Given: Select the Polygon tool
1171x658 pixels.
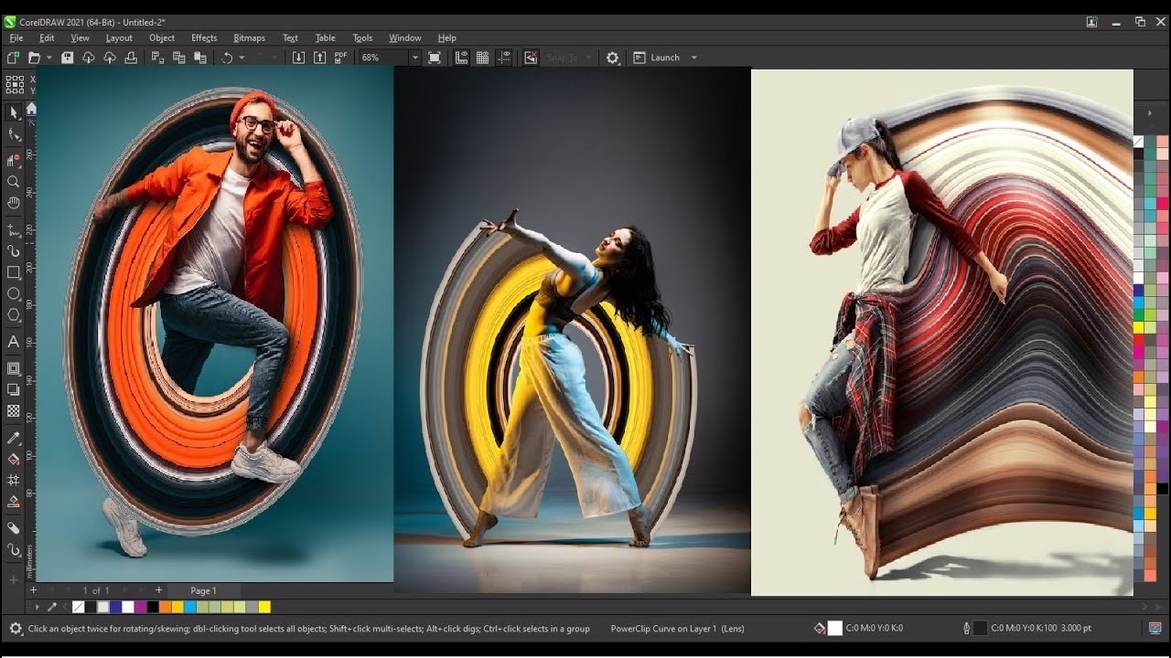Looking at the screenshot, I should pos(14,315).
